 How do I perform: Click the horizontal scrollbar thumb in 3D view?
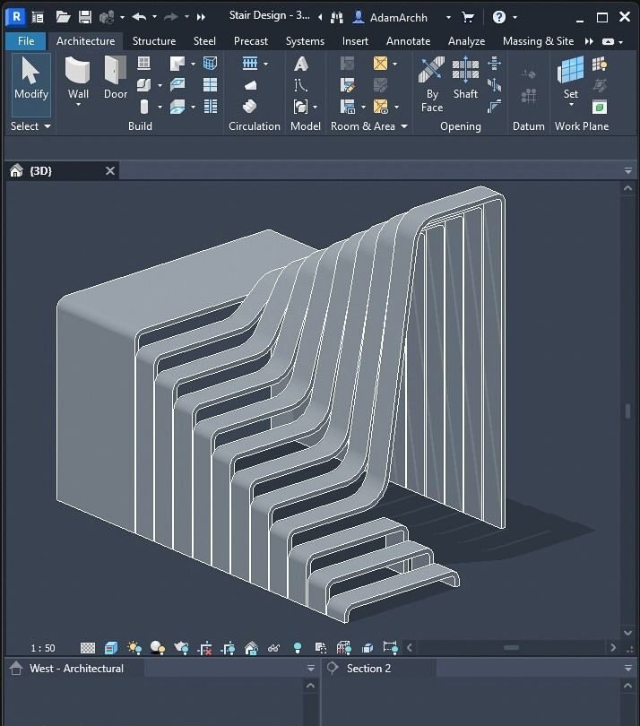(511, 647)
